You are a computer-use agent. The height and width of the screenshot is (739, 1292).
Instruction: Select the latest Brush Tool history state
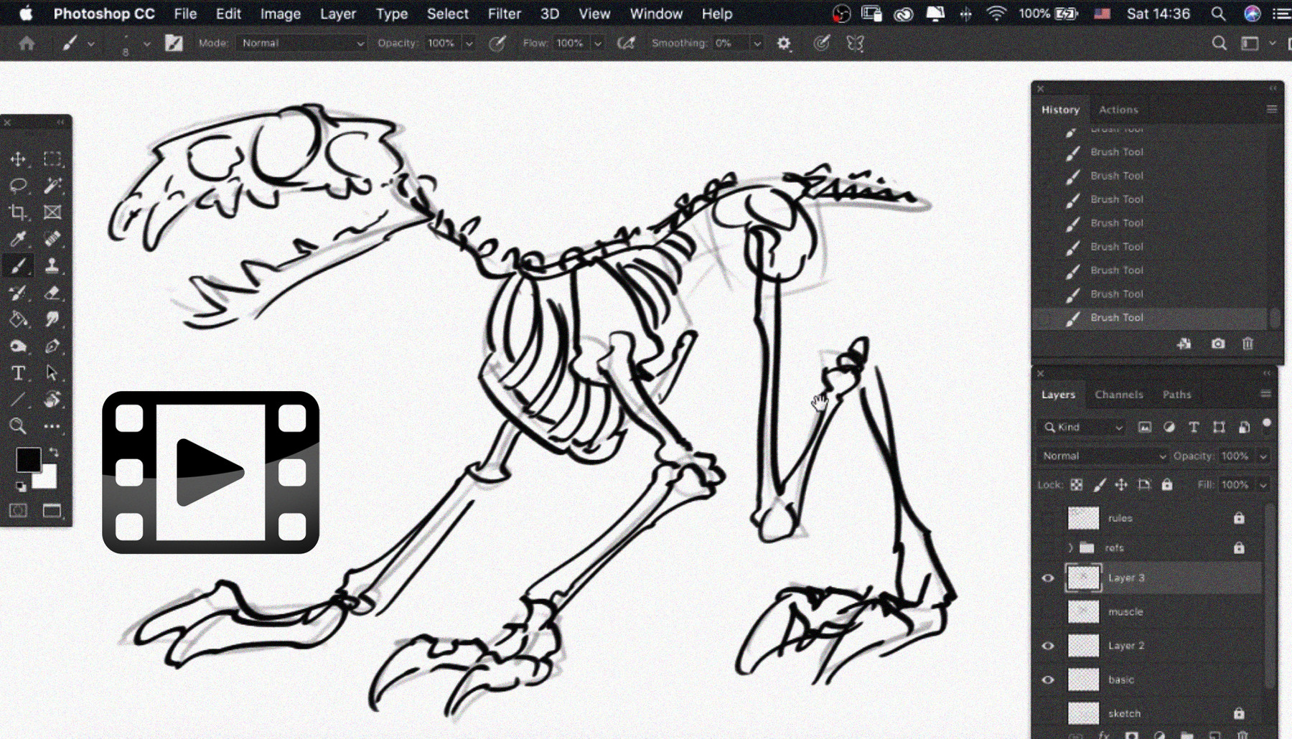click(1116, 317)
